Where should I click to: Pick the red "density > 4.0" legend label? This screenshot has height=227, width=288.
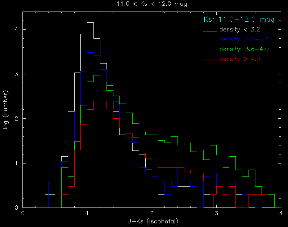240,59
